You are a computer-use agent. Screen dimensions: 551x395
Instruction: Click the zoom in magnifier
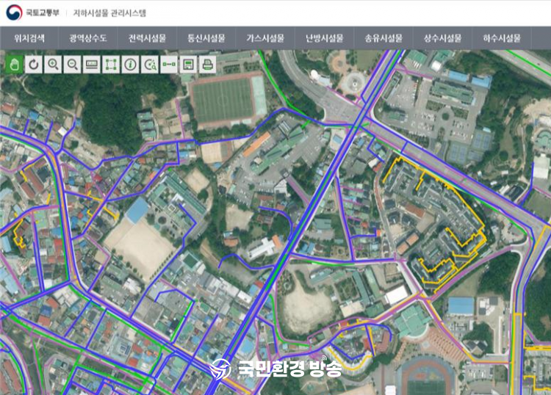pos(53,65)
